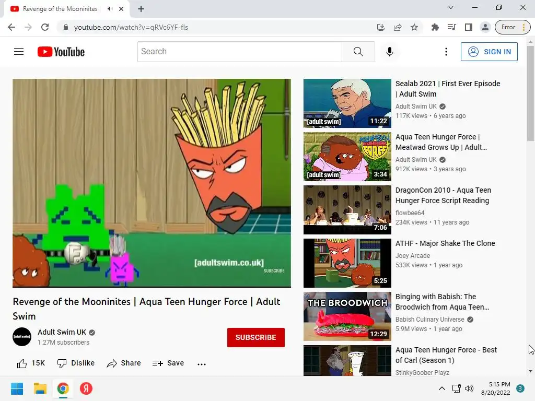Click the search magnifier button
This screenshot has width=535, height=401.
click(x=358, y=52)
